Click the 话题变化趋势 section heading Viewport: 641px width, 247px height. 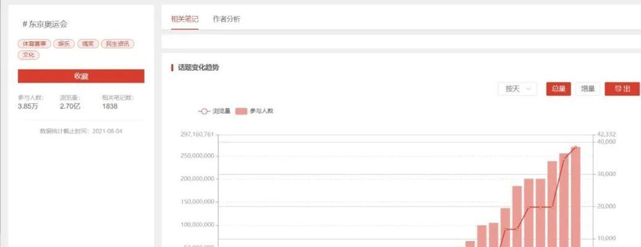point(198,67)
